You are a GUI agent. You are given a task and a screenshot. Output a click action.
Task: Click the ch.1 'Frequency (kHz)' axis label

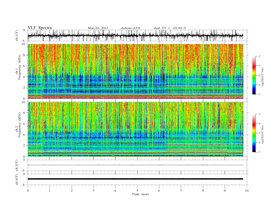tap(20, 67)
